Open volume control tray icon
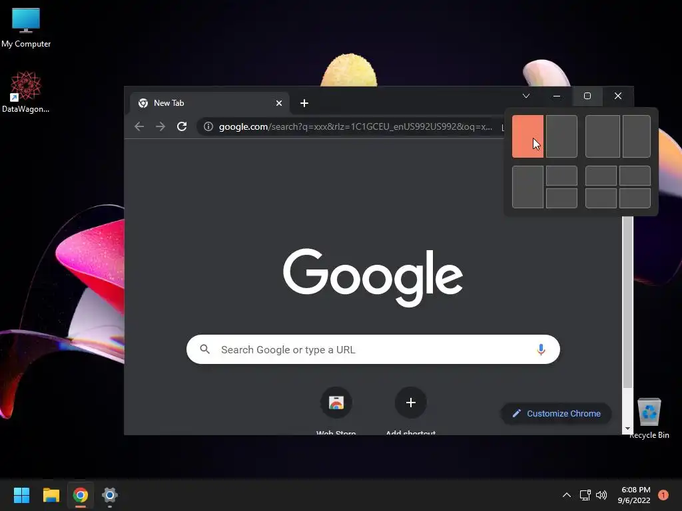 point(601,495)
